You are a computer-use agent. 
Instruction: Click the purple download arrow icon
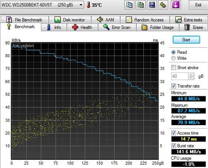click(x=176, y=5)
